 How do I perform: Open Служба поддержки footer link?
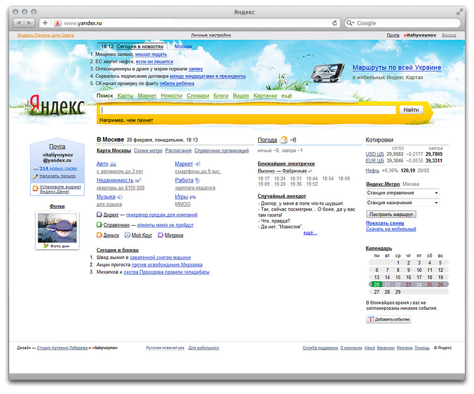[x=320, y=348]
